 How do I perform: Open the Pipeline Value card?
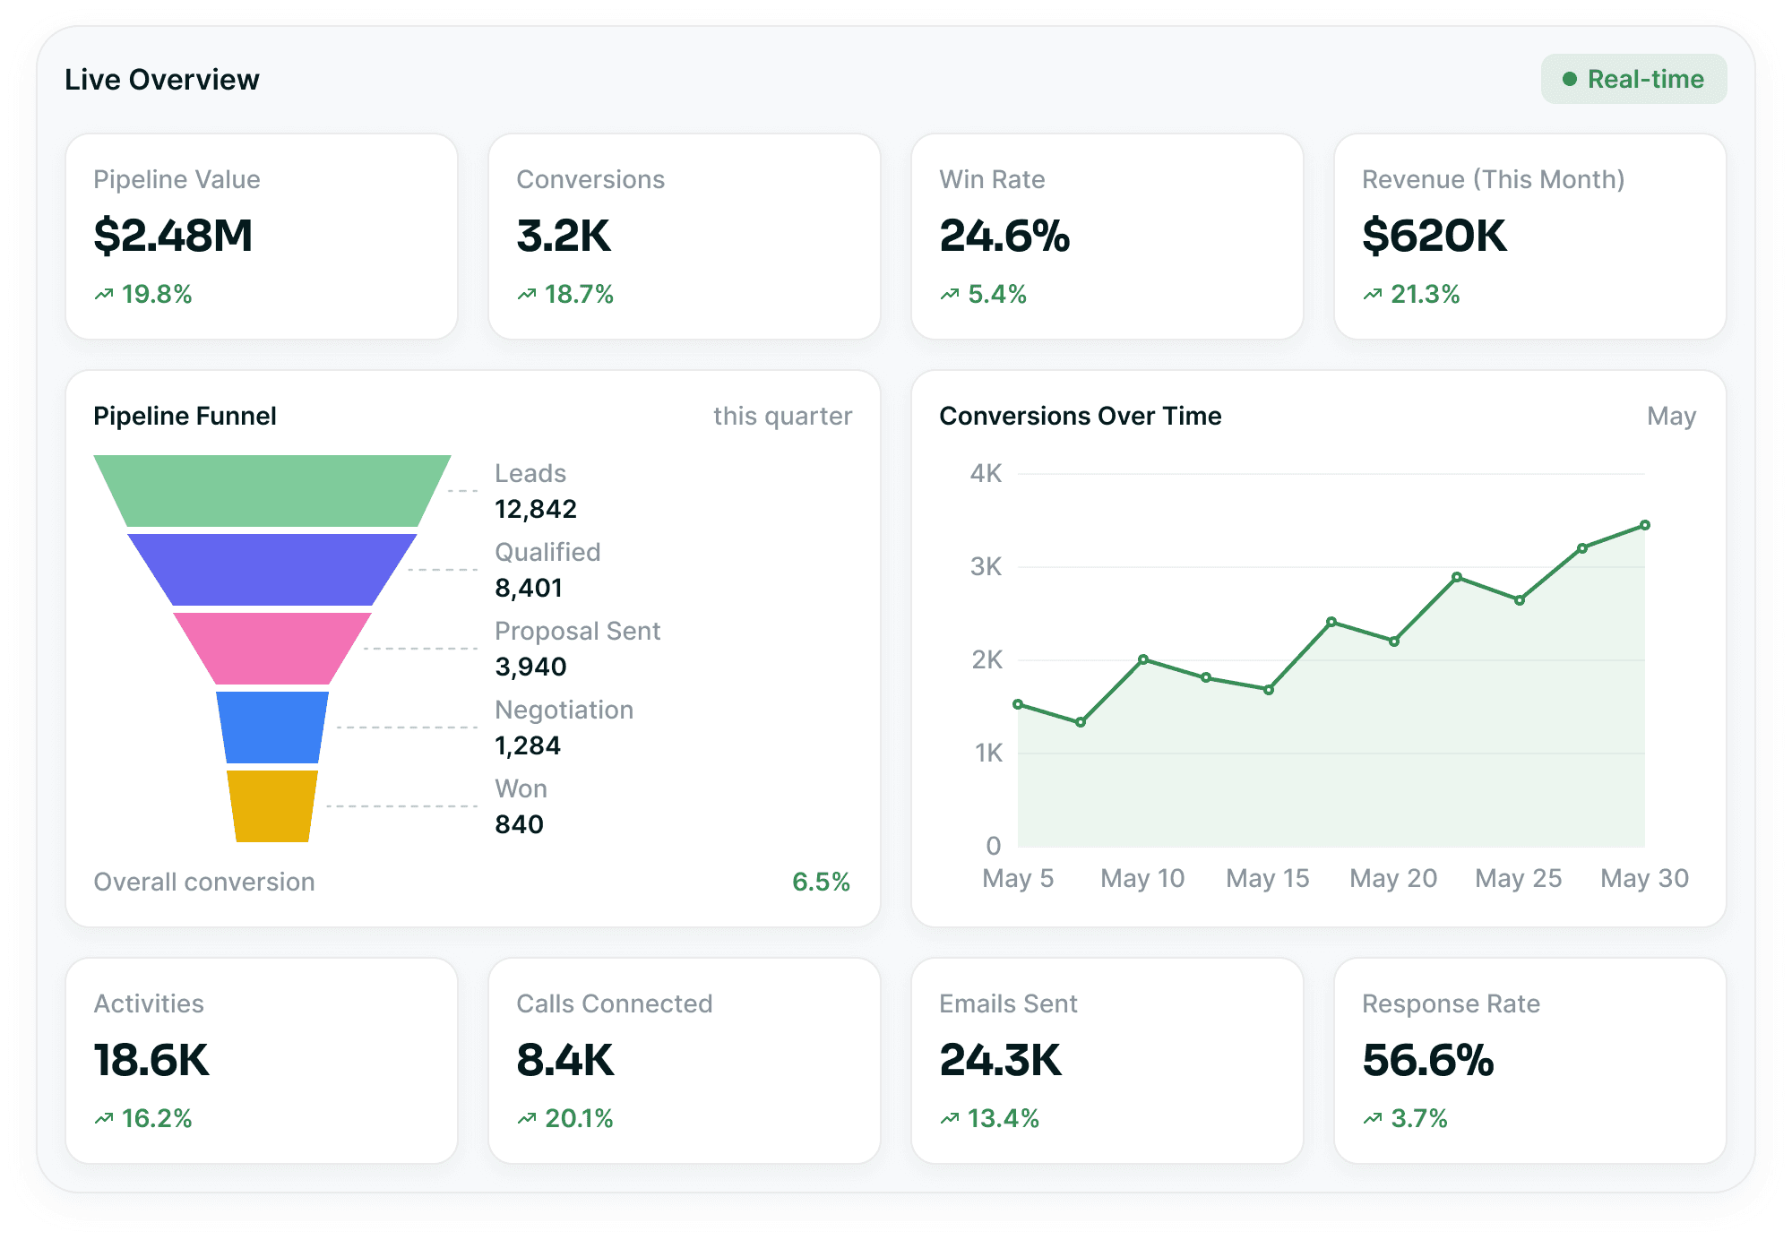click(x=262, y=237)
